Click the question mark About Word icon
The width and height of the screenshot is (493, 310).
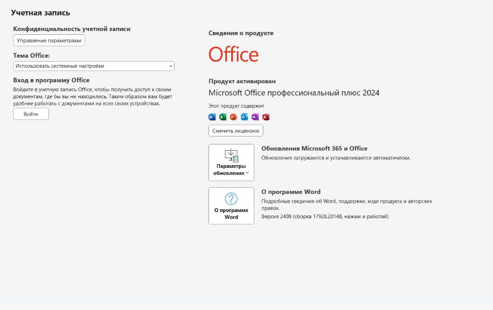[x=231, y=199]
